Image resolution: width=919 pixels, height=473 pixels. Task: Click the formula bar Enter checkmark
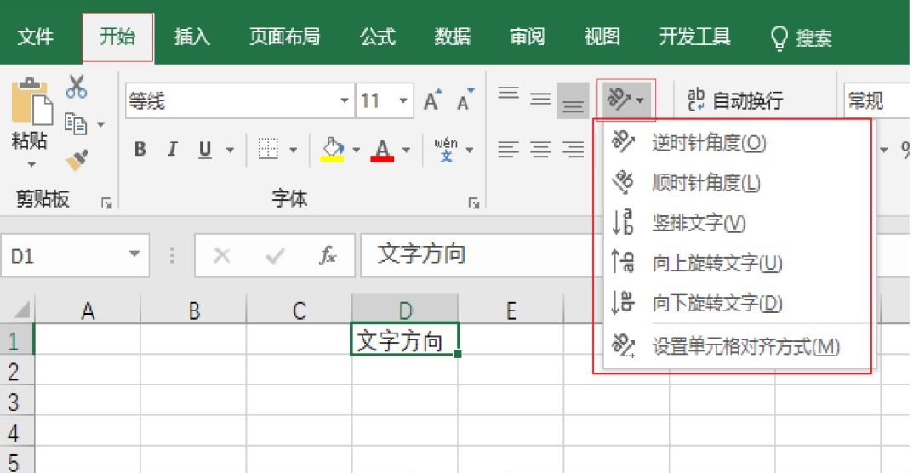[x=275, y=255]
